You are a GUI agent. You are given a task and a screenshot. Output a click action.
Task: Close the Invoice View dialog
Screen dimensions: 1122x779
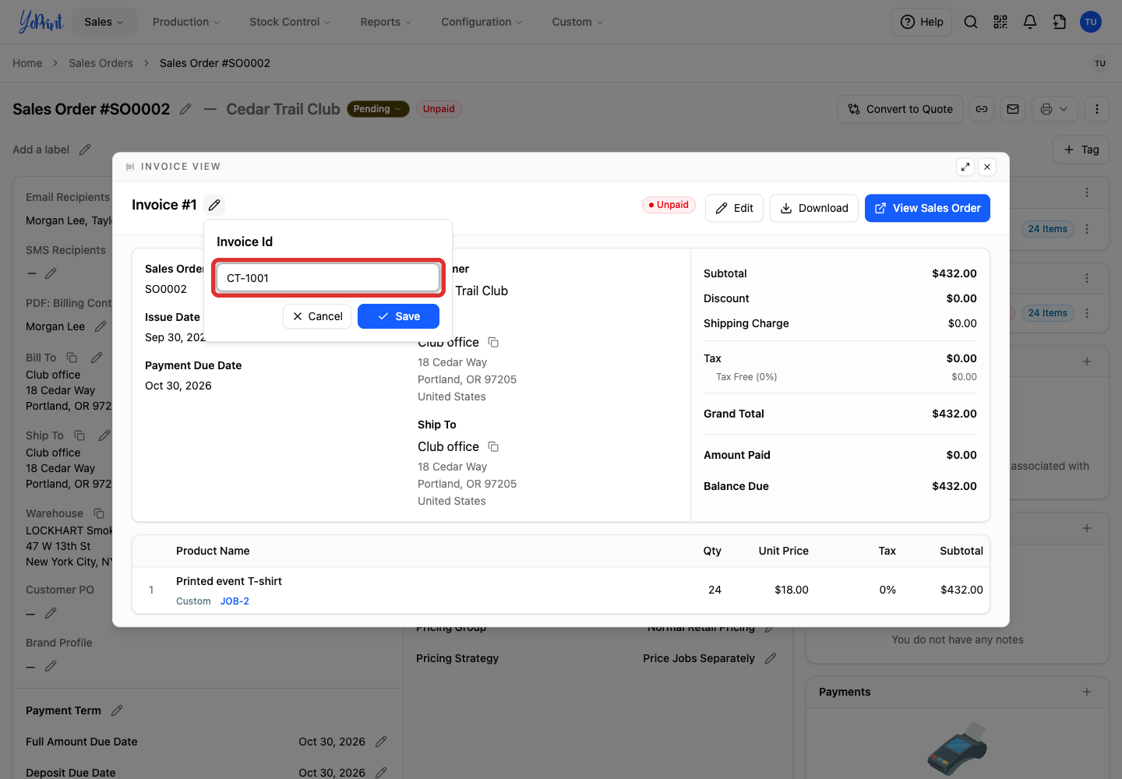pos(987,167)
